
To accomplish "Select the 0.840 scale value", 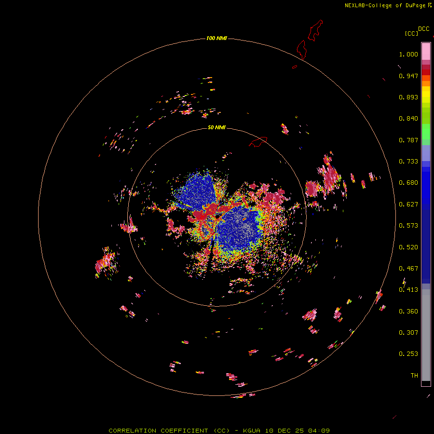I will [x=408, y=119].
